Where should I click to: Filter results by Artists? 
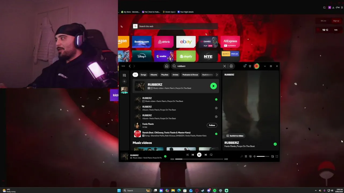tap(175, 75)
